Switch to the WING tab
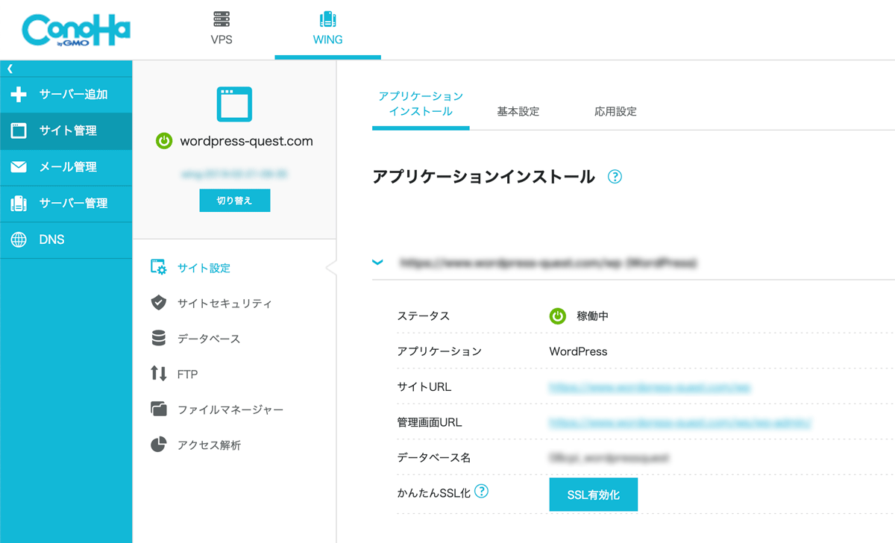 coord(327,28)
